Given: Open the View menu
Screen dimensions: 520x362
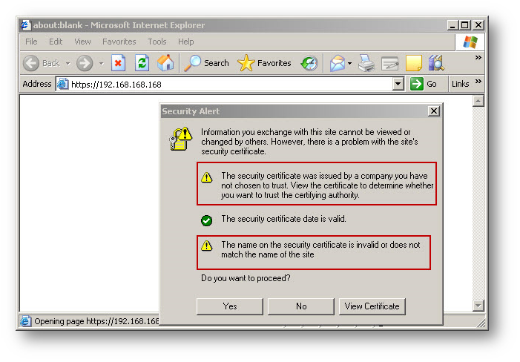Looking at the screenshot, I should 82,42.
